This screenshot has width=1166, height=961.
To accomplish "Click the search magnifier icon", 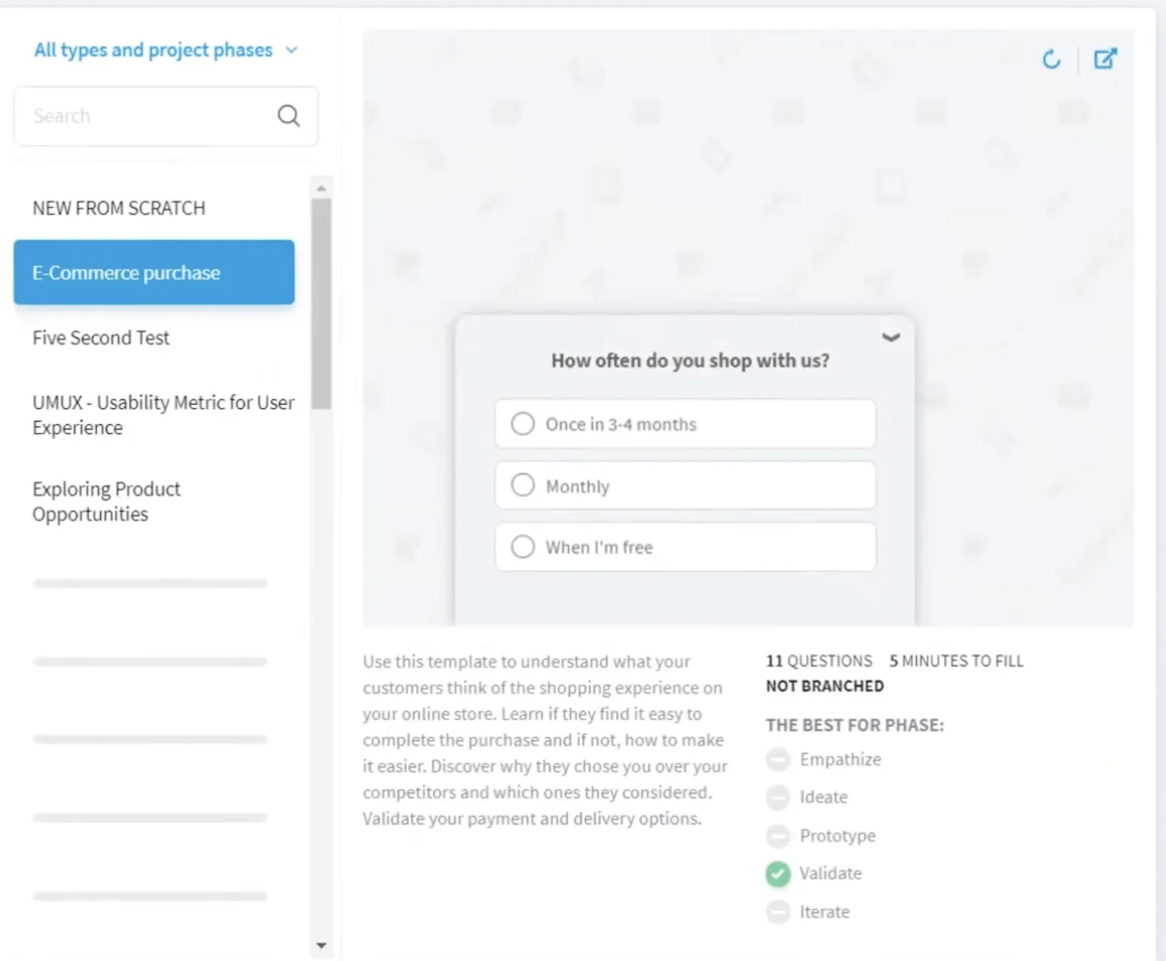I will coord(288,115).
